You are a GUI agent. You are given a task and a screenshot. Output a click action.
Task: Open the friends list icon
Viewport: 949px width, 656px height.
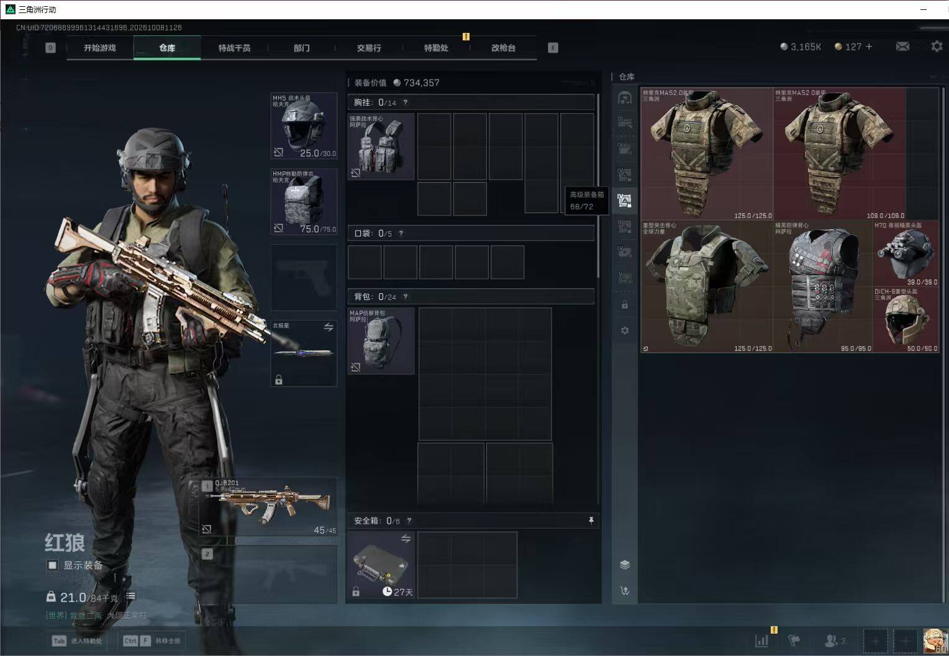tap(835, 640)
